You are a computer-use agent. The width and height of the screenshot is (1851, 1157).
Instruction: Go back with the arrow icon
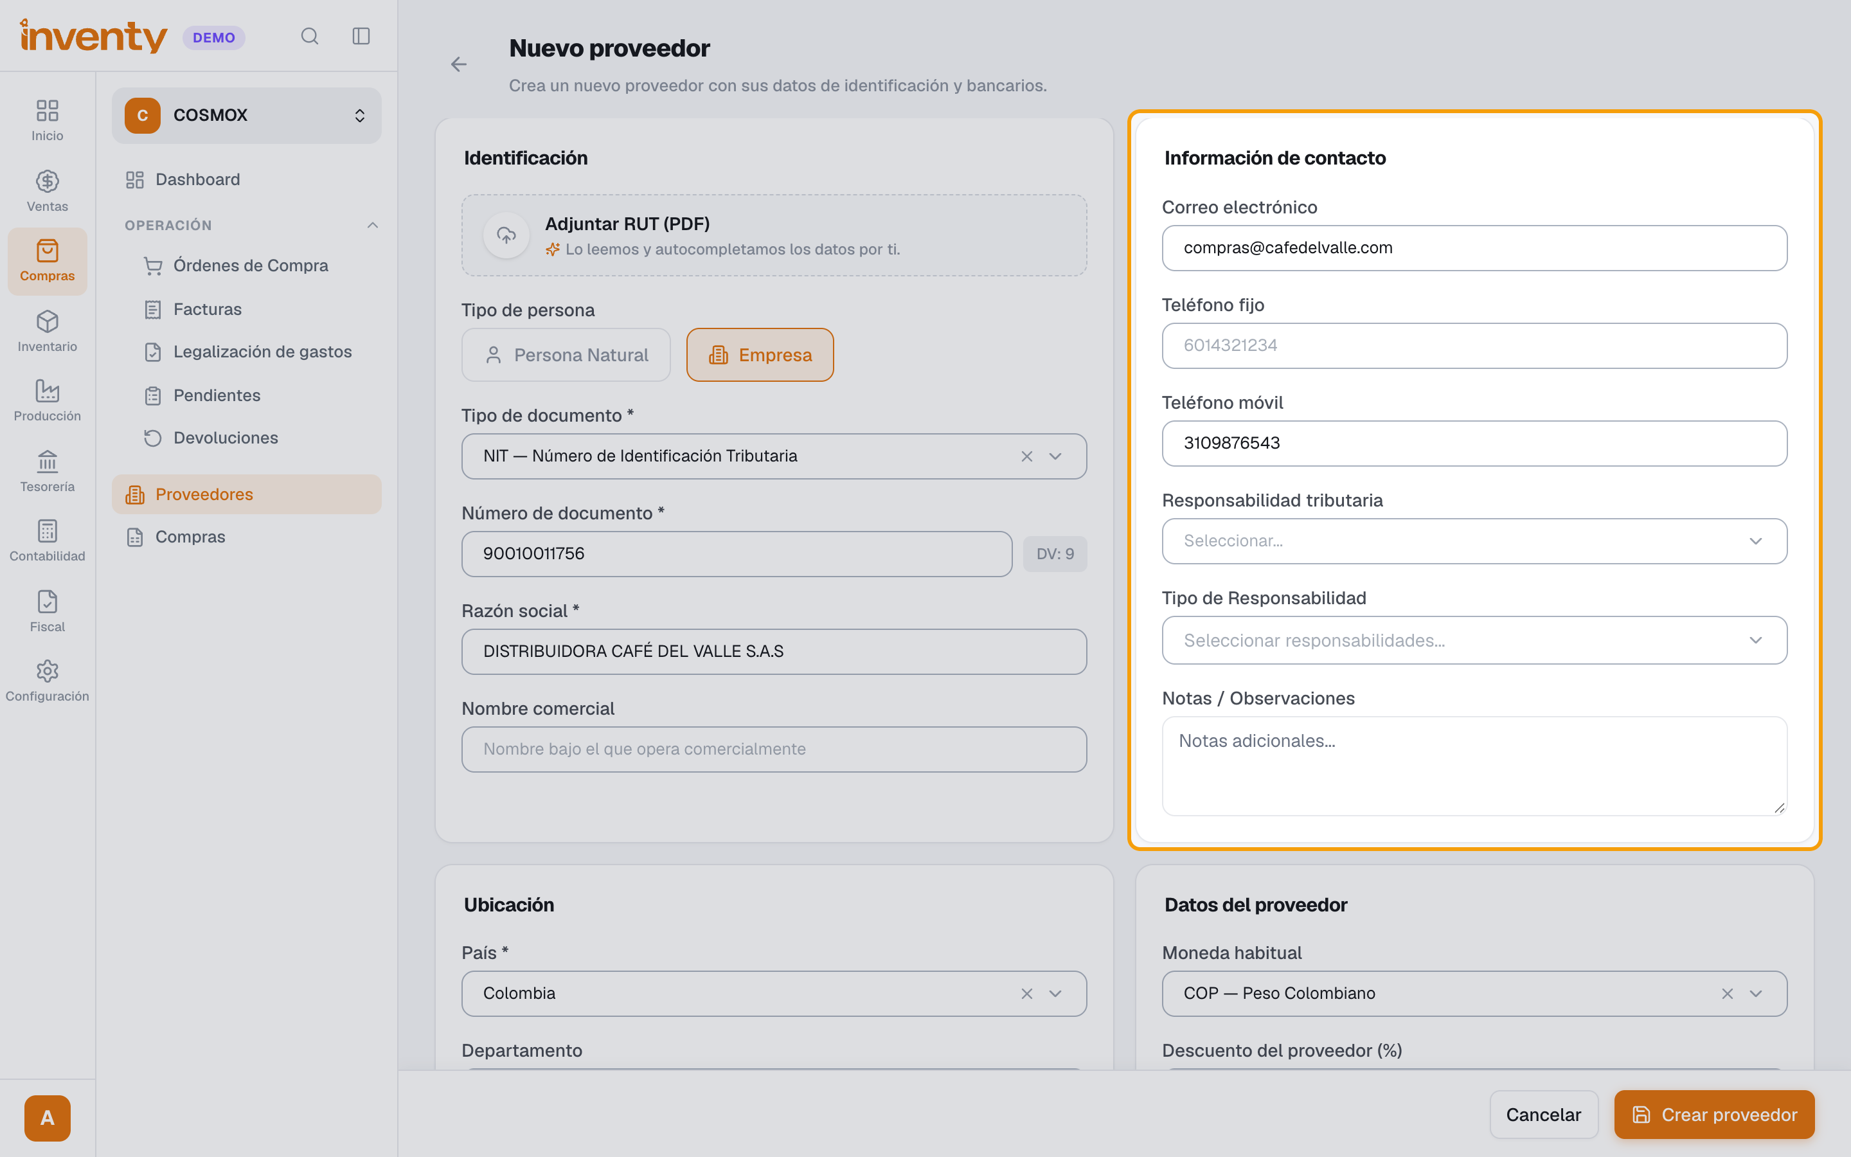coord(458,64)
